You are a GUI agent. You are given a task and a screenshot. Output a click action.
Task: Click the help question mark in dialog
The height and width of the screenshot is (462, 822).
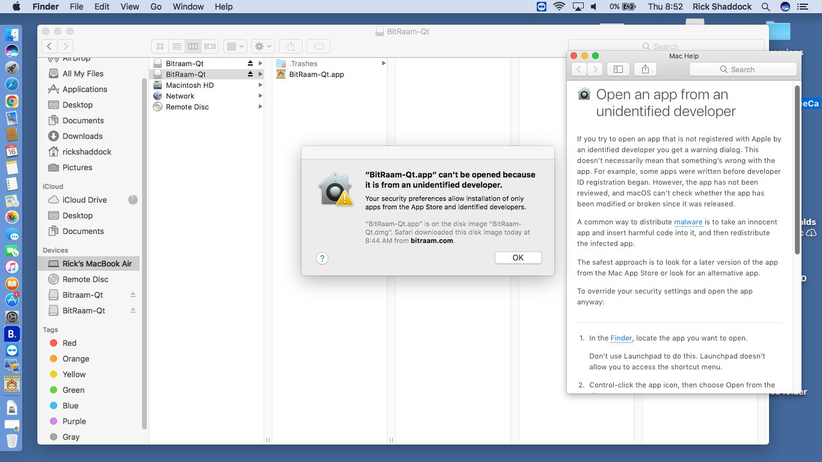322,258
